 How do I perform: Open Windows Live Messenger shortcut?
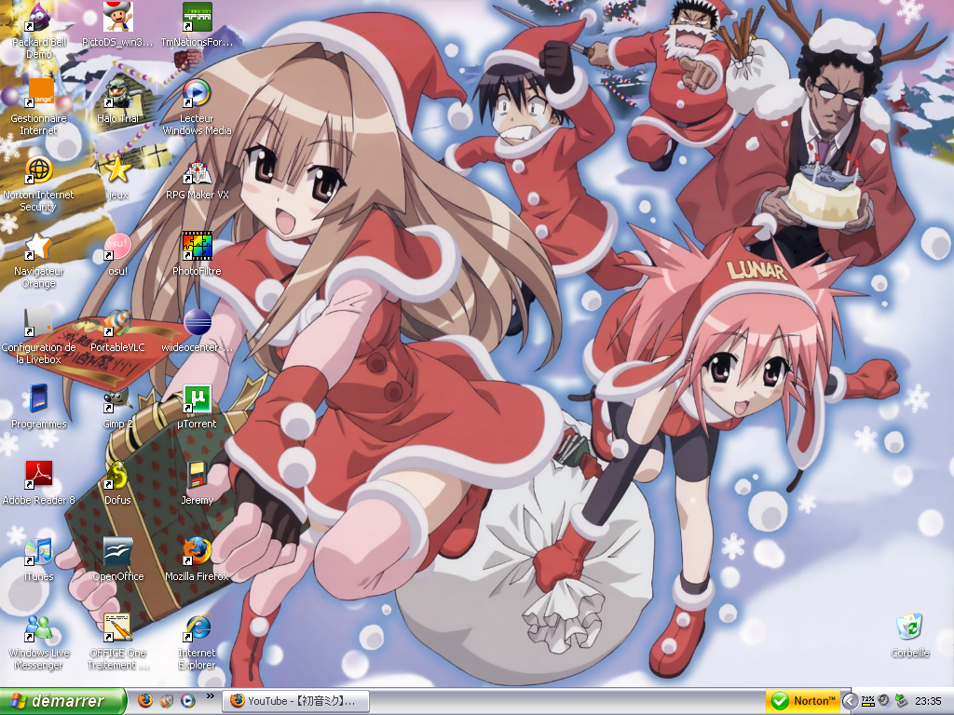[x=39, y=642]
